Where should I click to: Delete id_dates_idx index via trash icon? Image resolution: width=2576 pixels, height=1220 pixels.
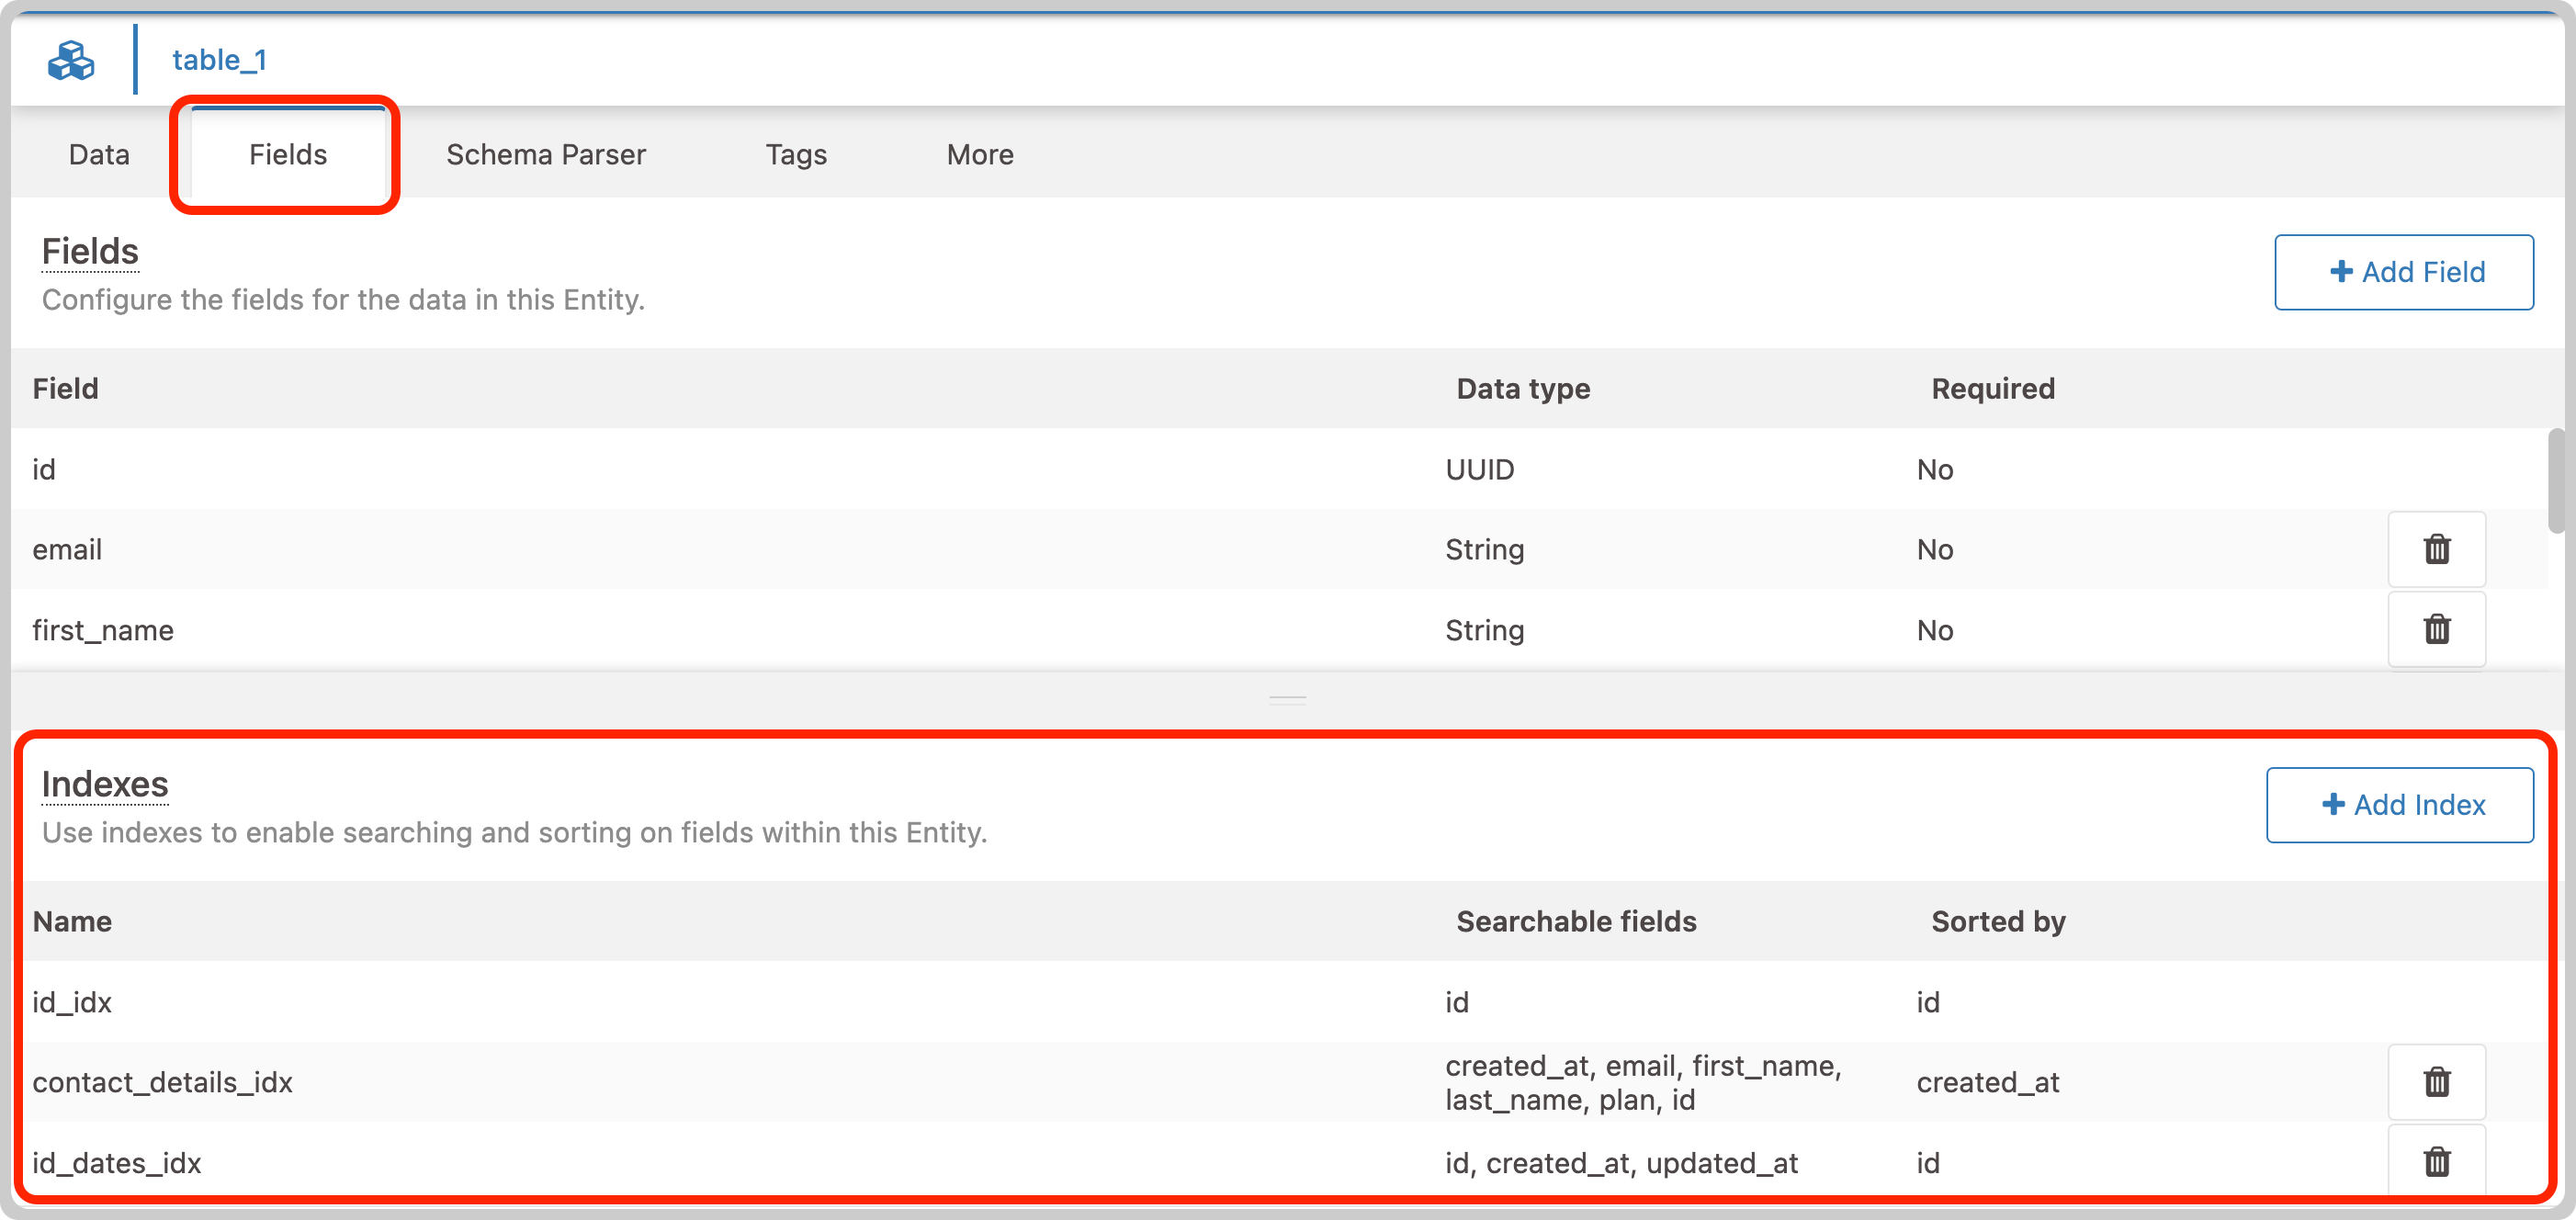pos(2436,1162)
